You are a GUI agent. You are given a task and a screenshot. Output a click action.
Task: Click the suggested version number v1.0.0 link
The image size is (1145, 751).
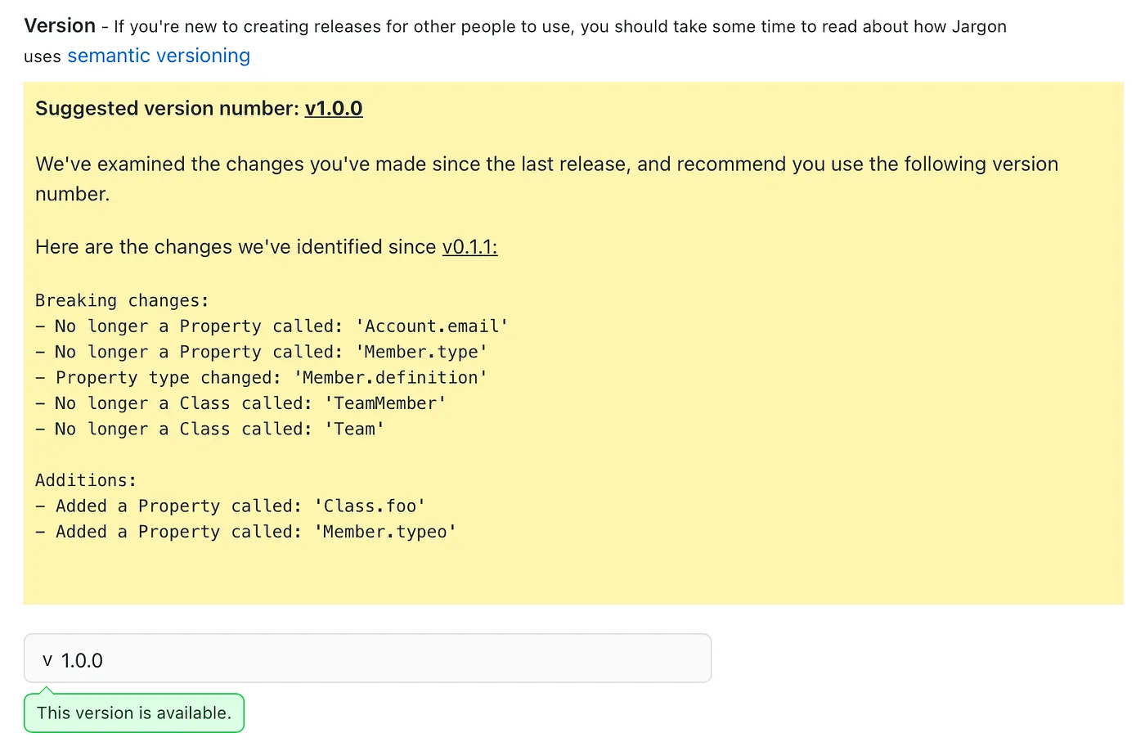pos(334,108)
